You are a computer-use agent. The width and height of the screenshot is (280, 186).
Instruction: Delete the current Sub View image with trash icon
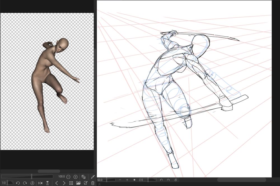(93, 183)
